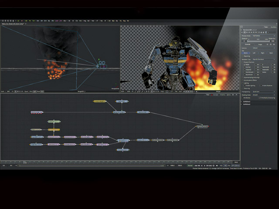Enable the RGBA output channel
Image resolution: width=279 pixels, height=209 pixels.
[x=245, y=65]
